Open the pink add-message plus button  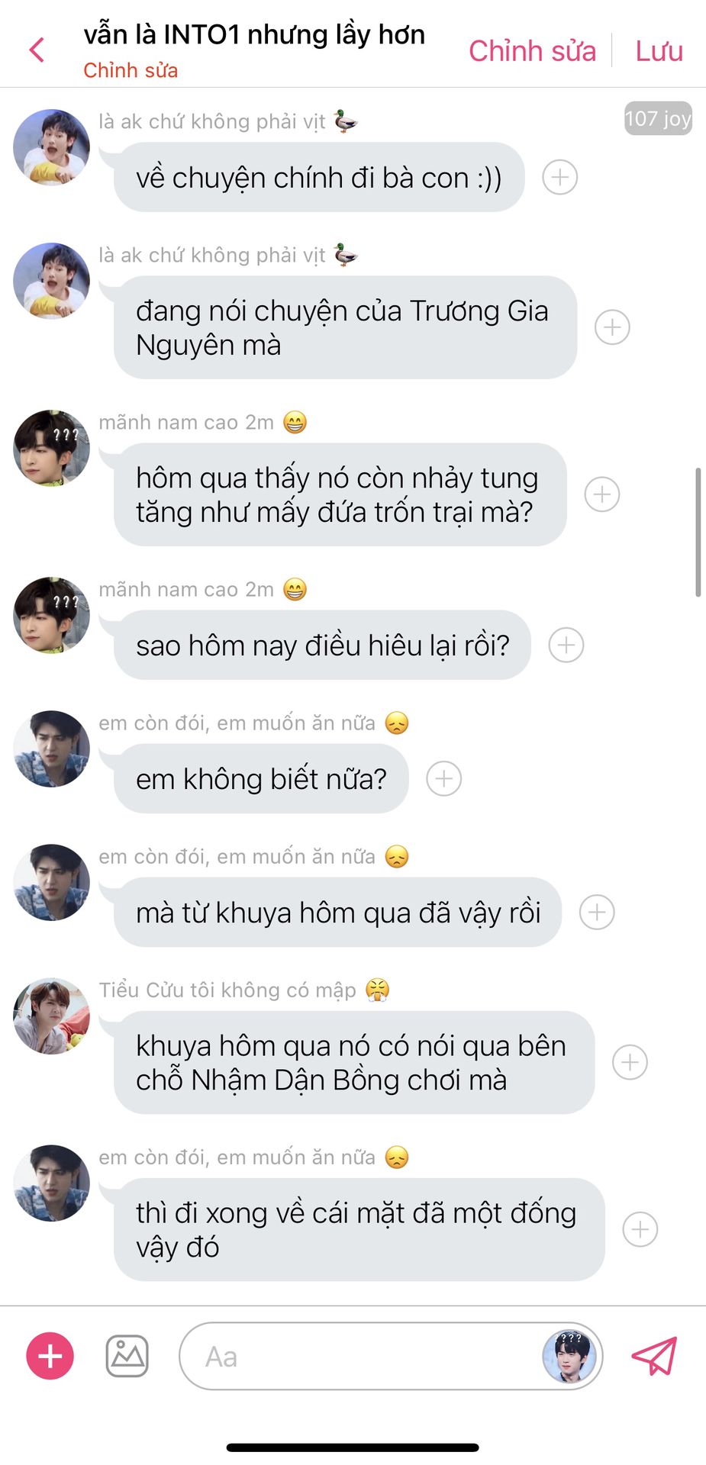point(50,1356)
